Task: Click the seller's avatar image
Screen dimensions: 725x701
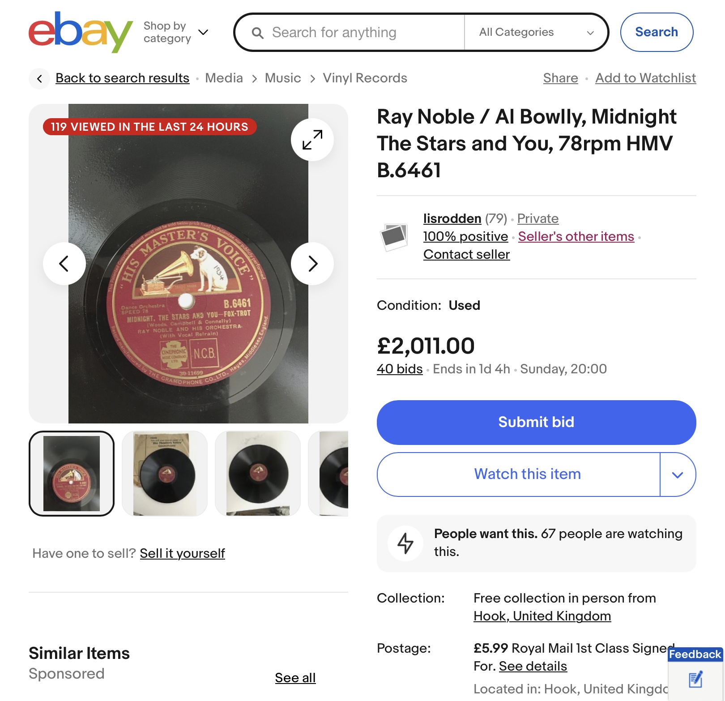Action: point(394,236)
